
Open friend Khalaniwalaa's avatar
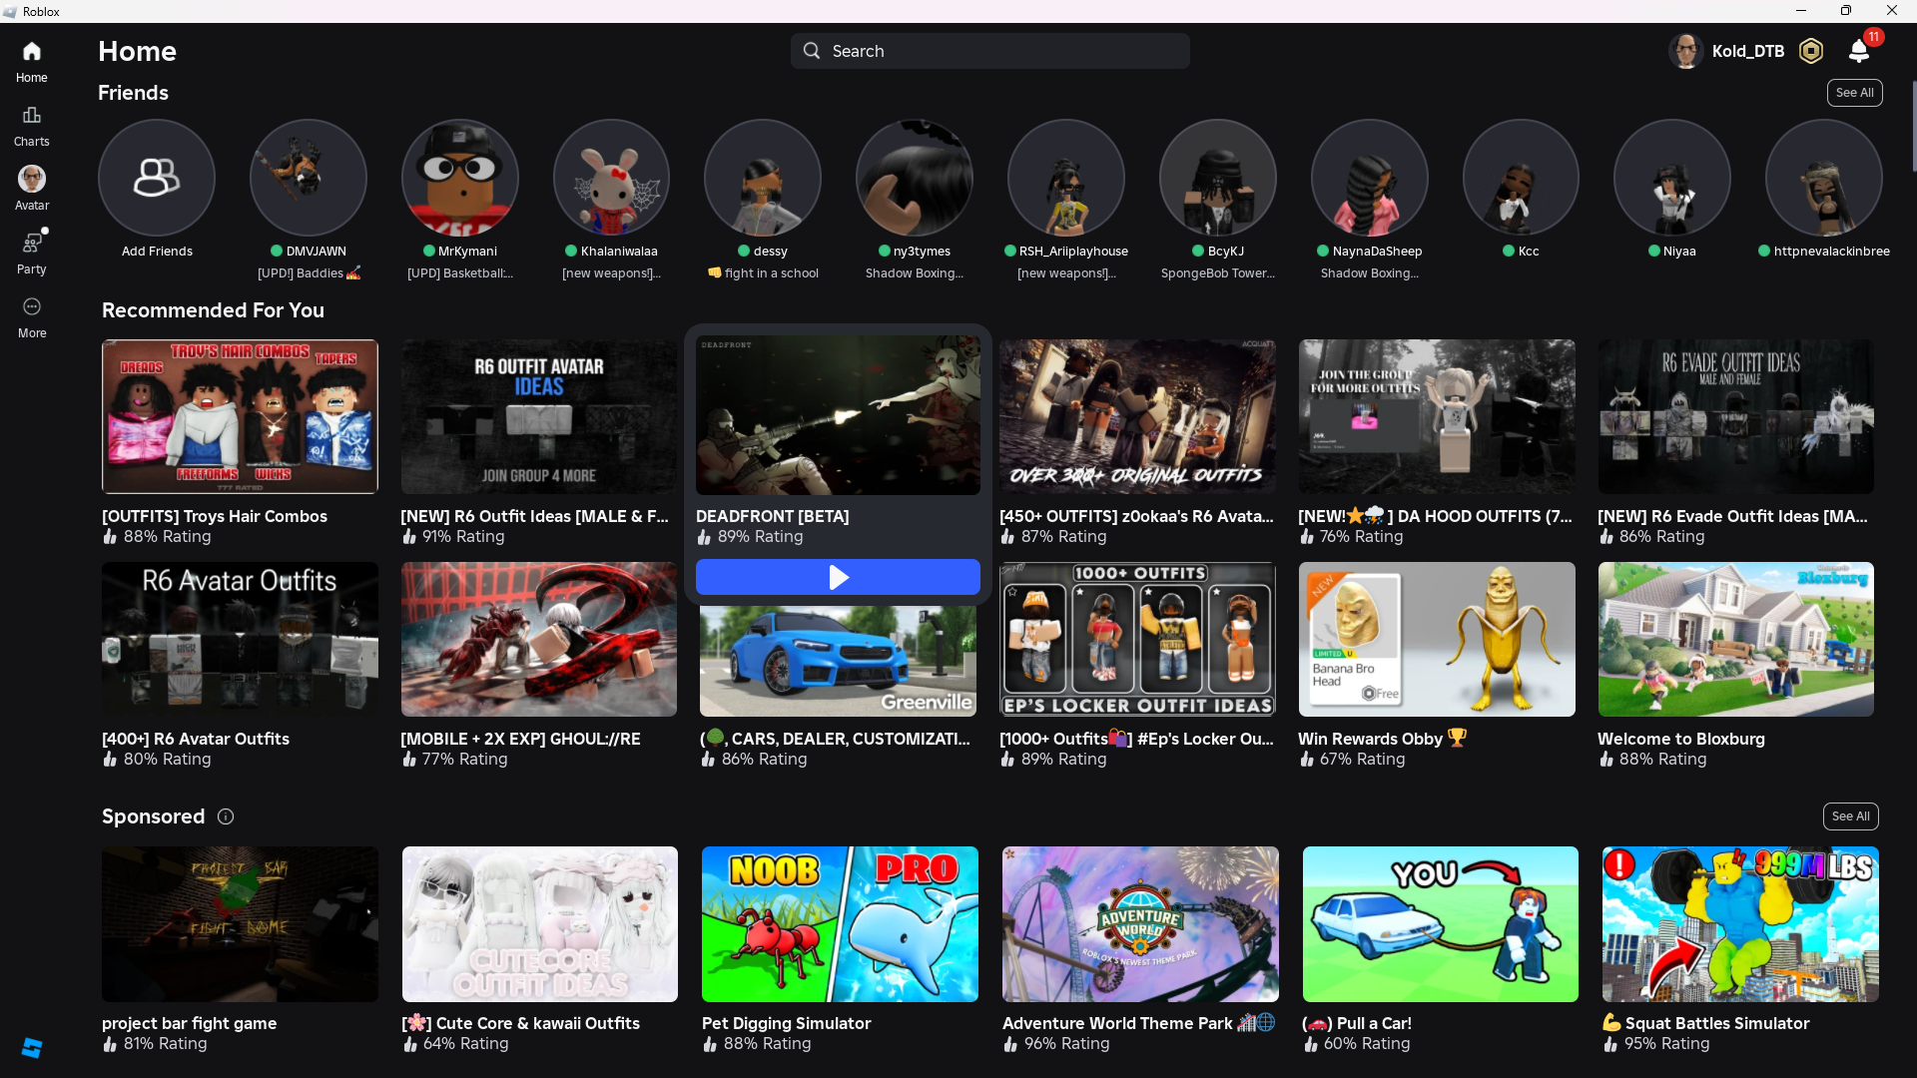click(612, 178)
